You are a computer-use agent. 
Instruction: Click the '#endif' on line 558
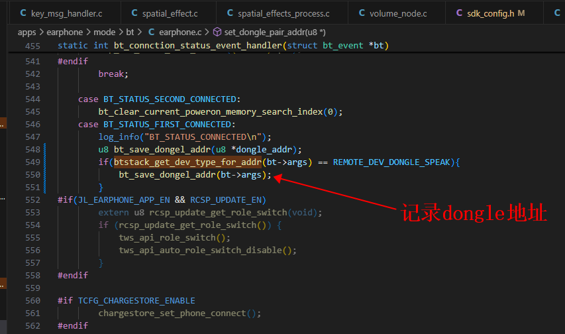(x=73, y=275)
